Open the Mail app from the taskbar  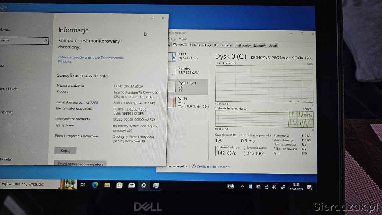coord(131,185)
